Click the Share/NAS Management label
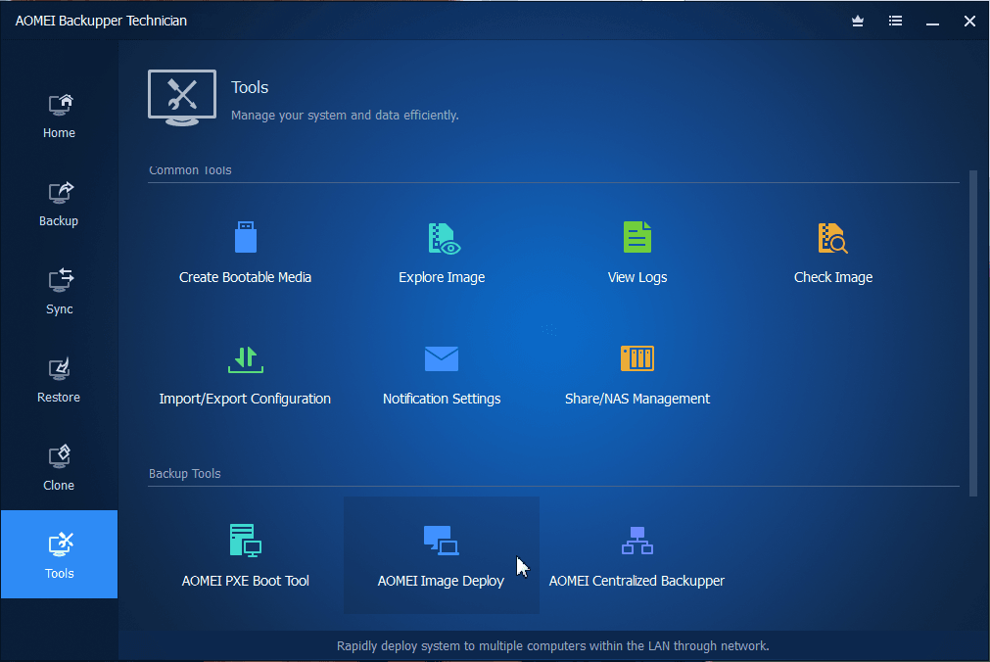This screenshot has width=990, height=662. pos(637,399)
